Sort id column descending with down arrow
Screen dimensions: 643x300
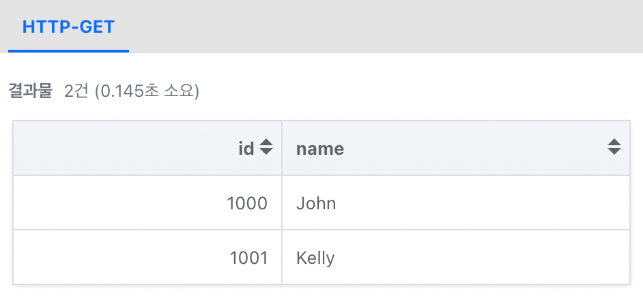[x=266, y=151]
